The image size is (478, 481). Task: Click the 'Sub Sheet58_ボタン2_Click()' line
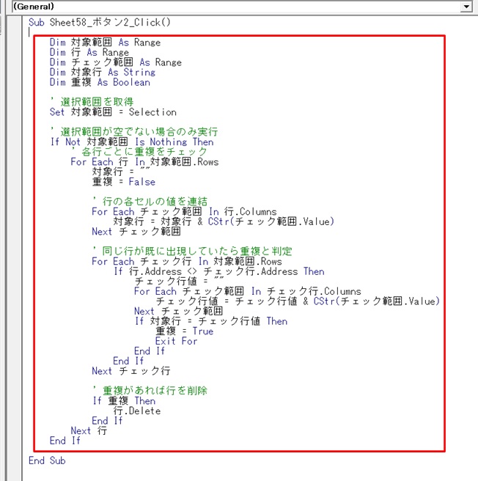[x=100, y=23]
